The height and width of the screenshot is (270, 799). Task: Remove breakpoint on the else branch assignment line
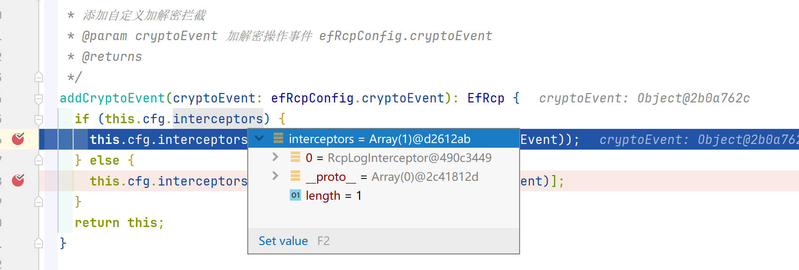click(18, 180)
